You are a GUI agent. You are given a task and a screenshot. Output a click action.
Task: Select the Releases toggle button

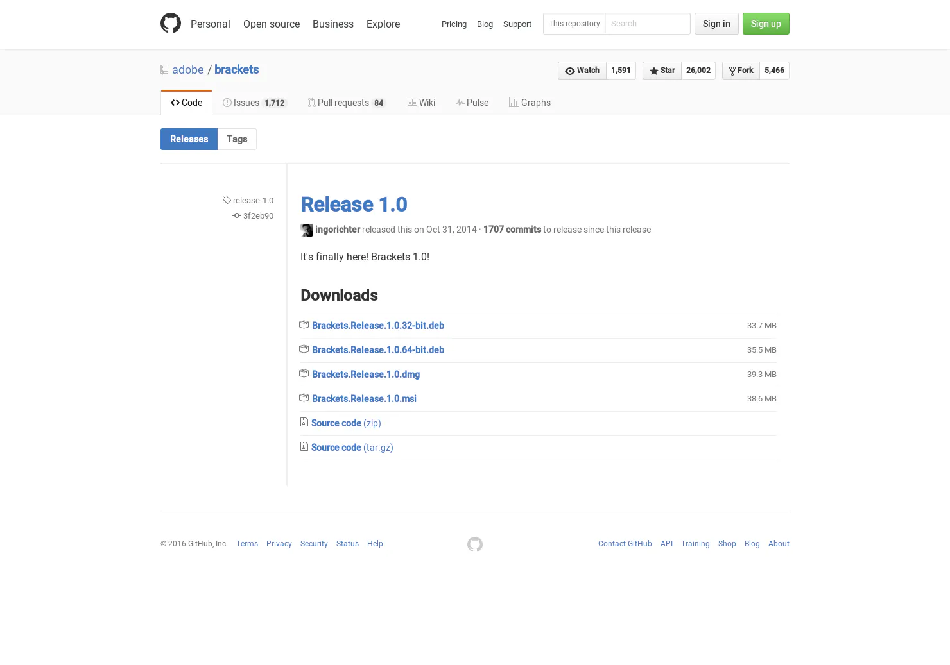pos(189,139)
